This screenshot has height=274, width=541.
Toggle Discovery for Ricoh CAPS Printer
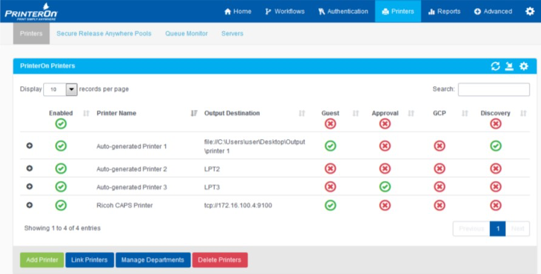[495, 205]
